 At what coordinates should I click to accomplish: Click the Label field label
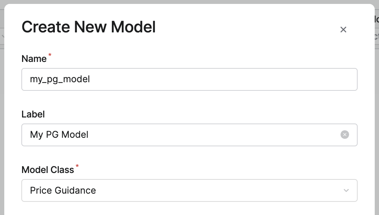point(33,114)
